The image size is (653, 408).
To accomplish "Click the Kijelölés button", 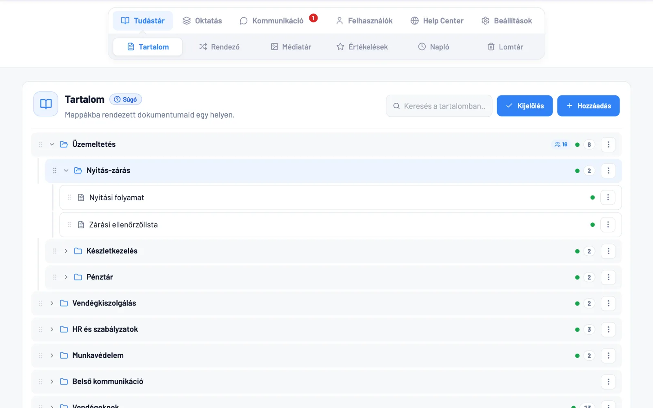I will click(x=525, y=106).
